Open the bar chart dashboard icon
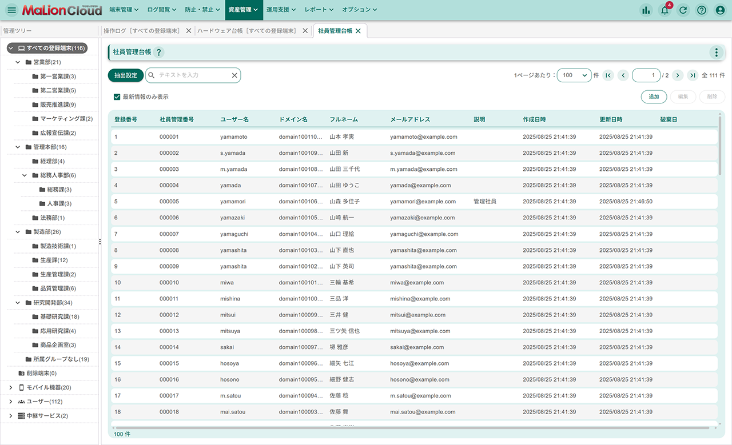The width and height of the screenshot is (732, 445). (646, 10)
